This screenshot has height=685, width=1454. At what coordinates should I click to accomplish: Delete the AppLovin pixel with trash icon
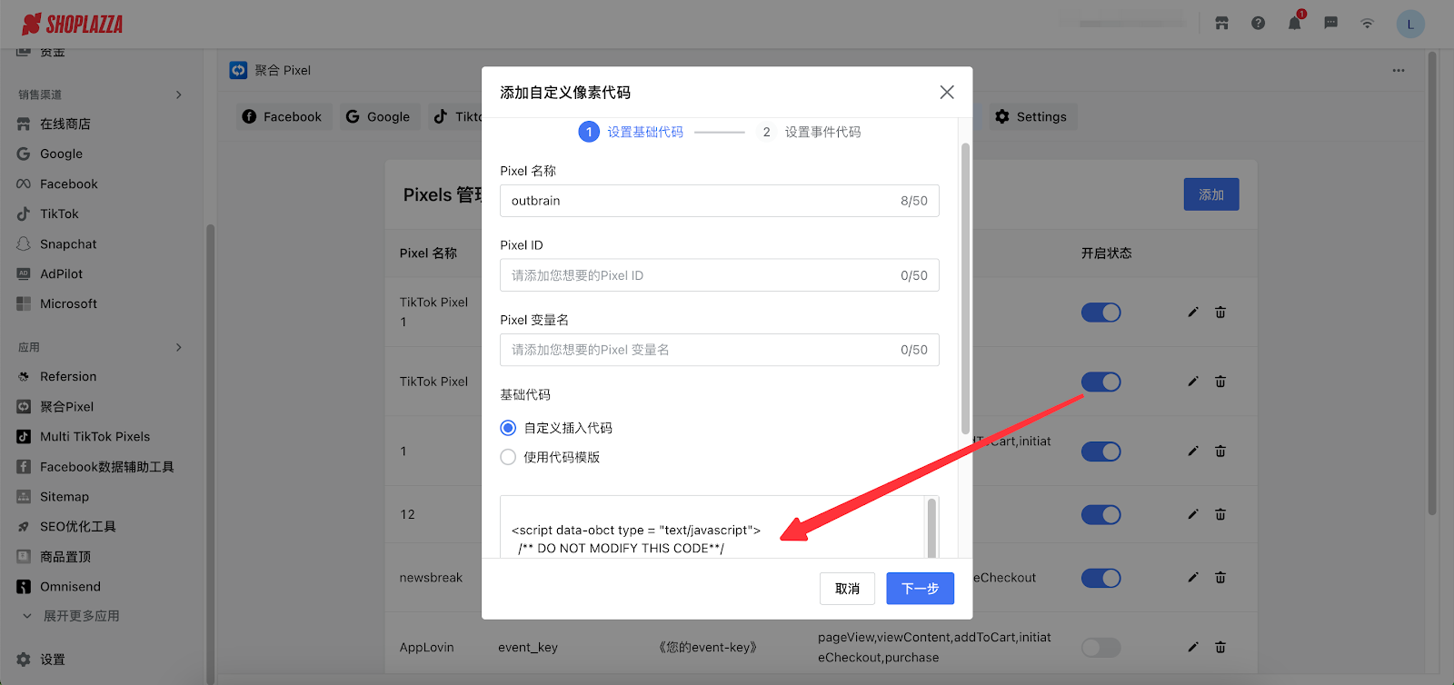[x=1220, y=648]
